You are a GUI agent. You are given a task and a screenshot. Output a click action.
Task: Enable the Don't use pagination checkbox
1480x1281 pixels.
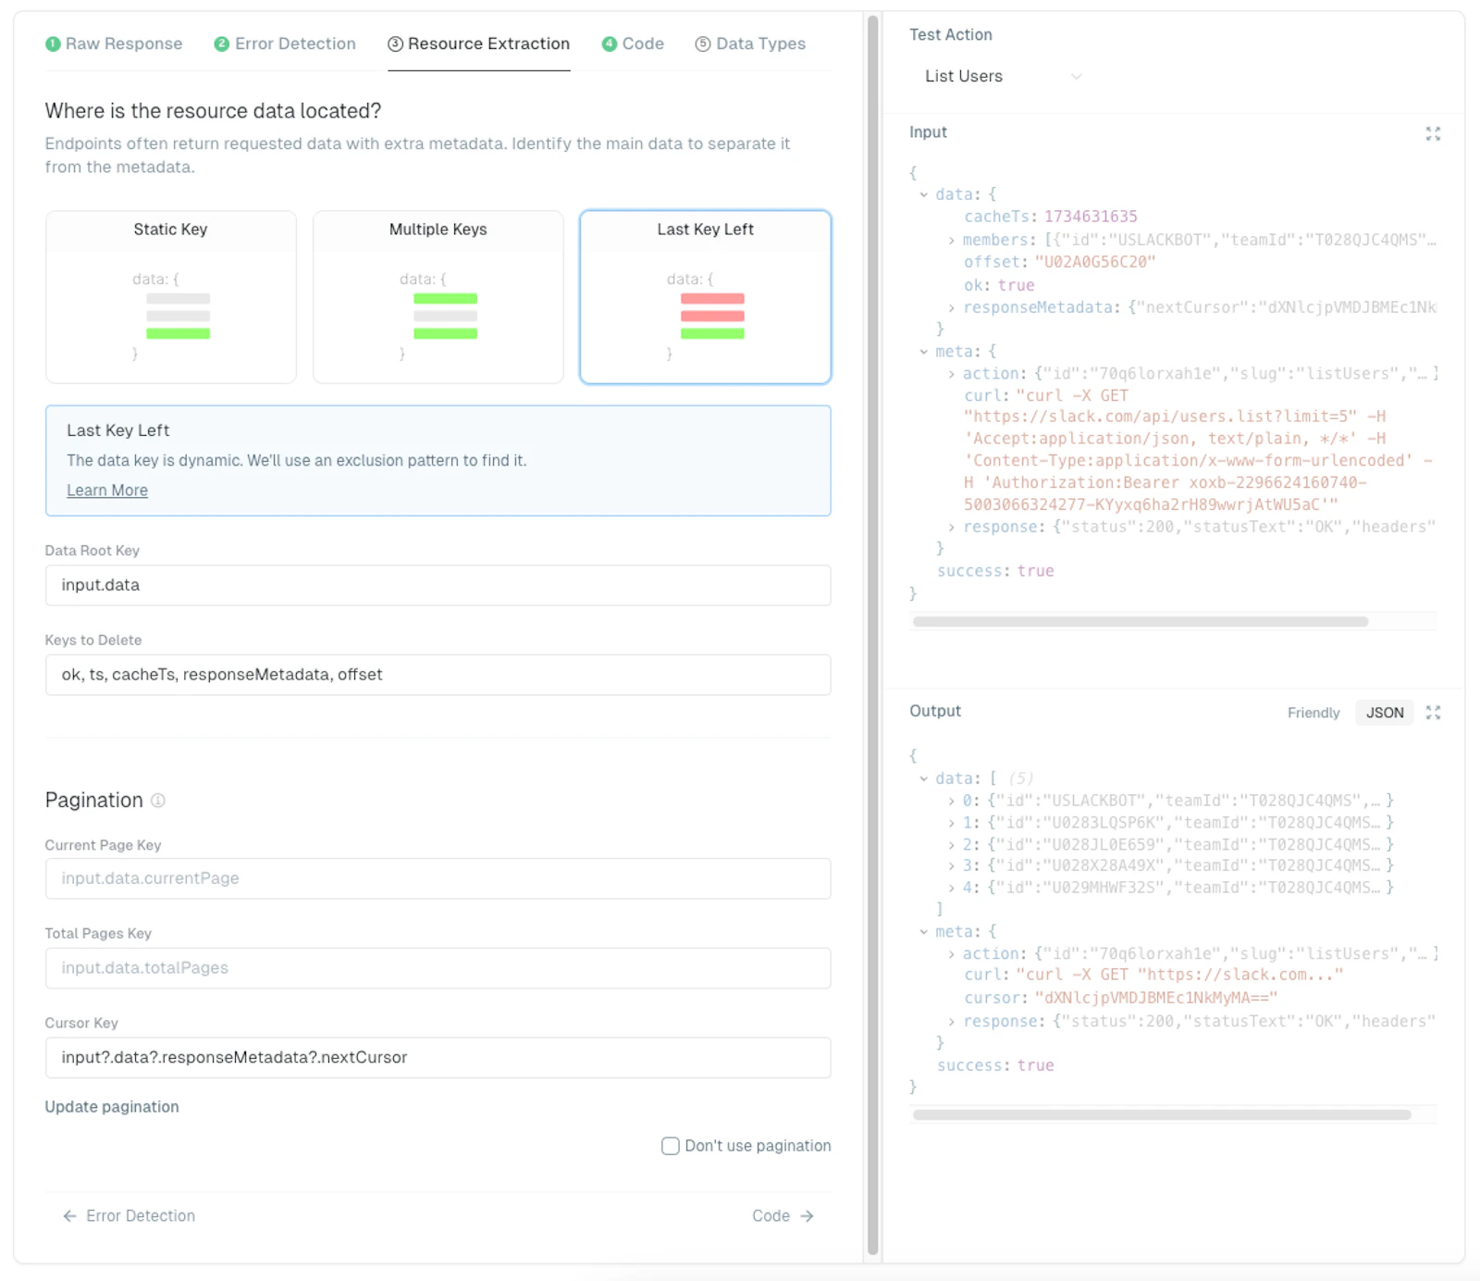(671, 1146)
